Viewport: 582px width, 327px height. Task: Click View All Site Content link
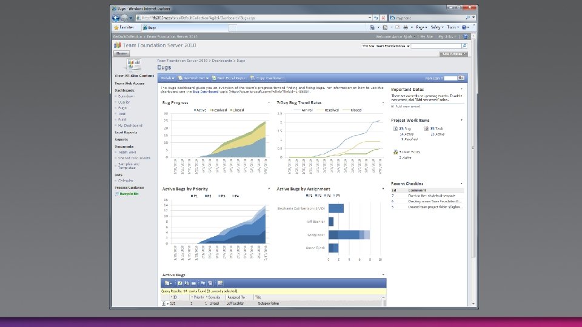[134, 76]
